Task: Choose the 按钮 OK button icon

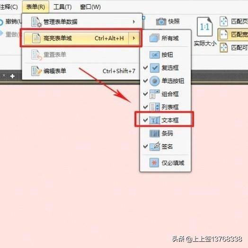Action: click(x=154, y=55)
